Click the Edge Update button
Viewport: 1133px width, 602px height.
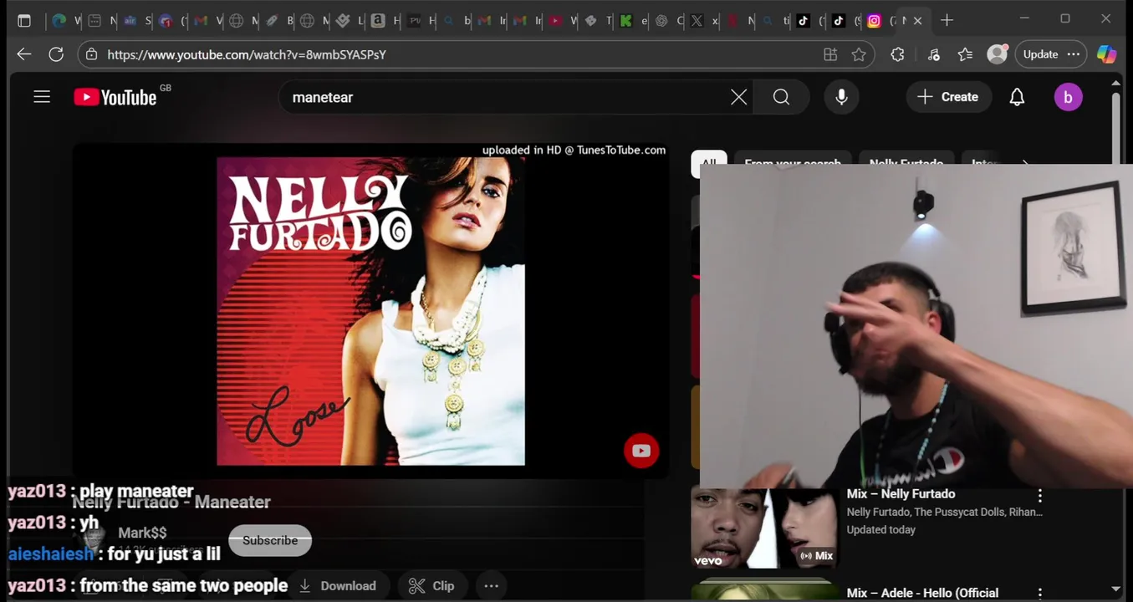click(x=1041, y=54)
